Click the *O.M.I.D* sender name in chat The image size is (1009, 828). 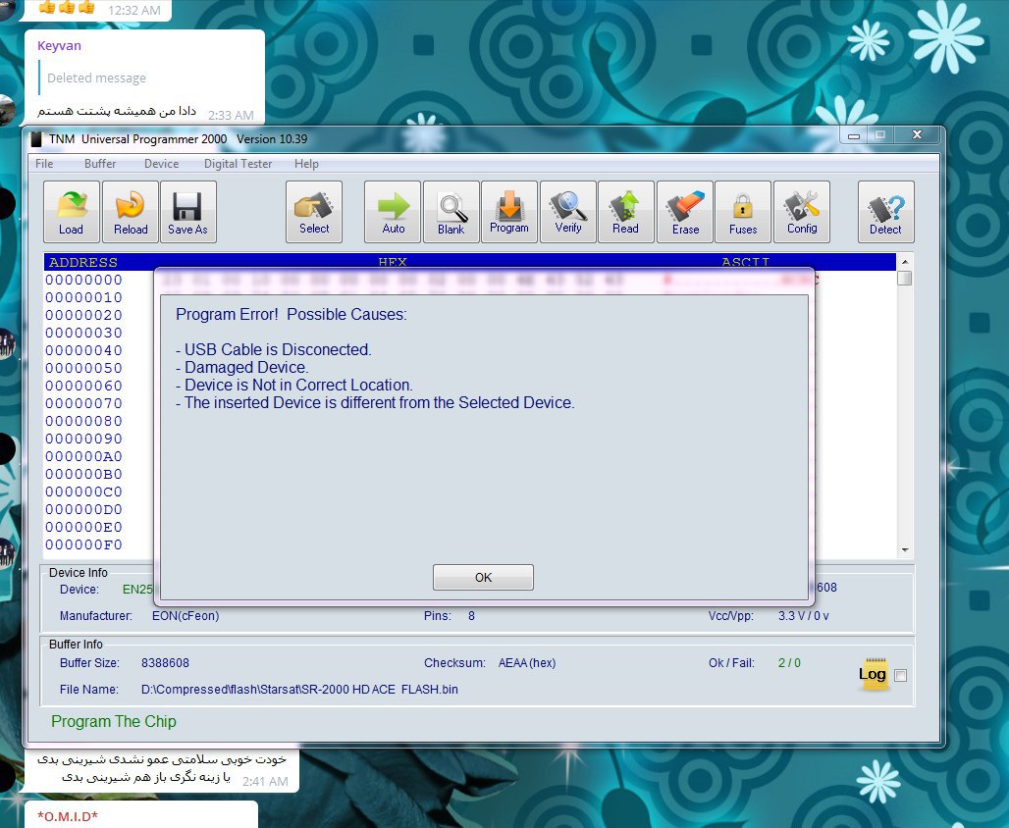68,816
